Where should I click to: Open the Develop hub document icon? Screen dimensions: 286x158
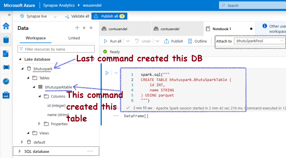6,54
